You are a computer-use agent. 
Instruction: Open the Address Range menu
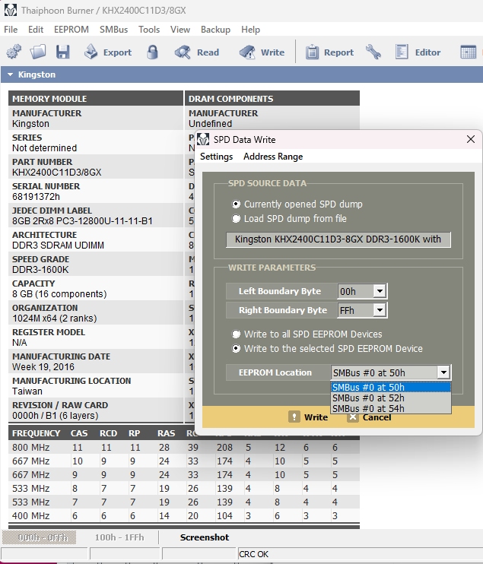pos(273,157)
